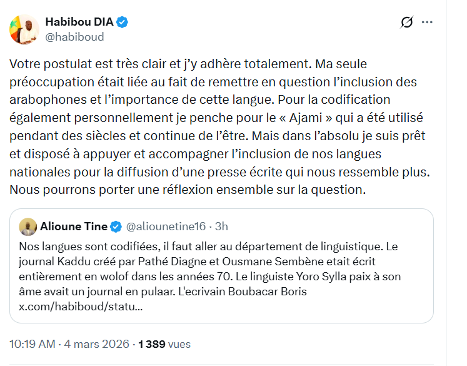The image size is (467, 366).
Task: Click Alioune Tine's small profile avatar
Action: pyautogui.click(x=28, y=226)
